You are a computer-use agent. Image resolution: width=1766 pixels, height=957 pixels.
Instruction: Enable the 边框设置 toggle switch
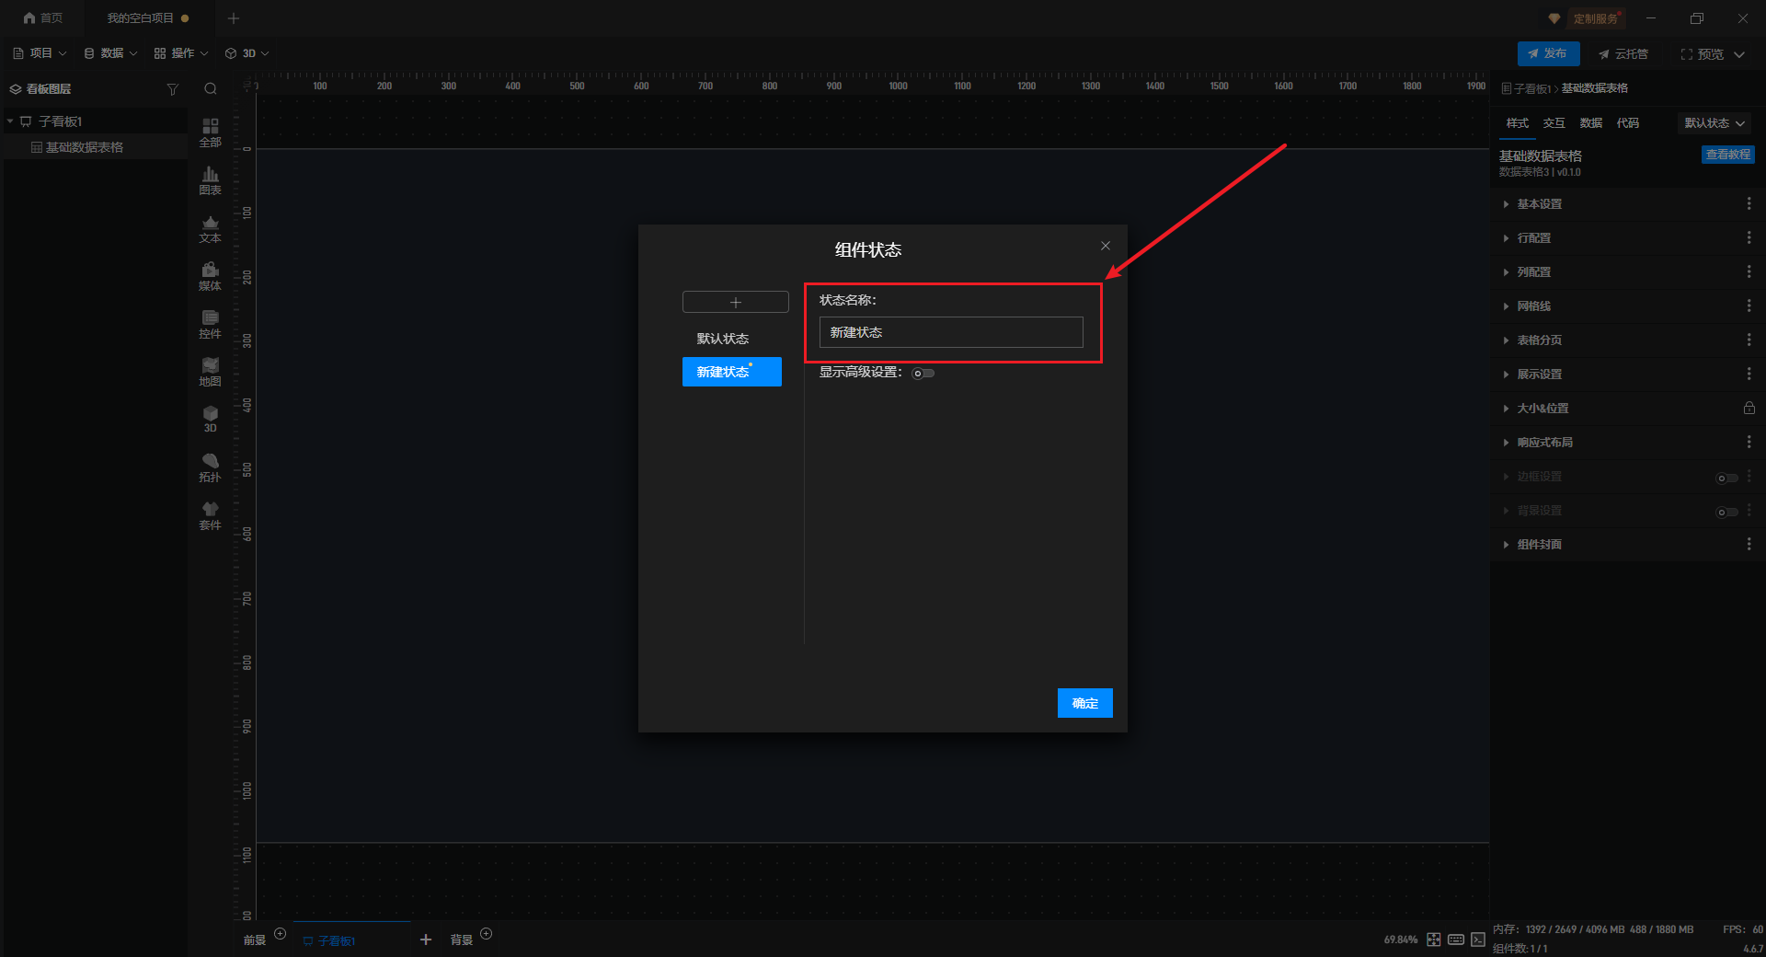tap(1726, 478)
